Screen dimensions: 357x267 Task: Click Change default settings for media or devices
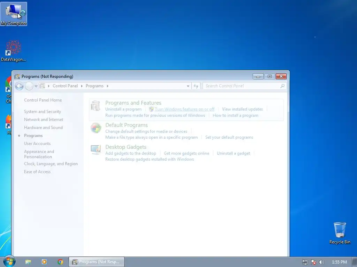click(x=146, y=131)
